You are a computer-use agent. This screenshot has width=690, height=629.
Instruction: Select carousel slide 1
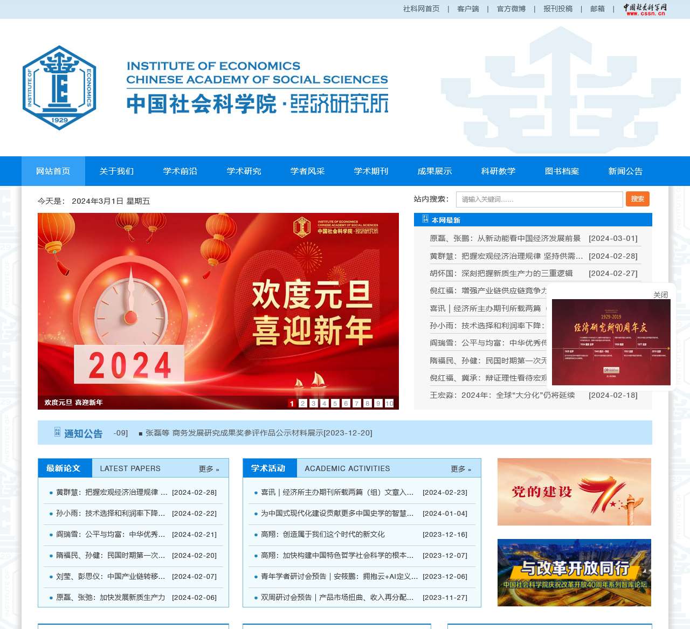click(x=292, y=403)
